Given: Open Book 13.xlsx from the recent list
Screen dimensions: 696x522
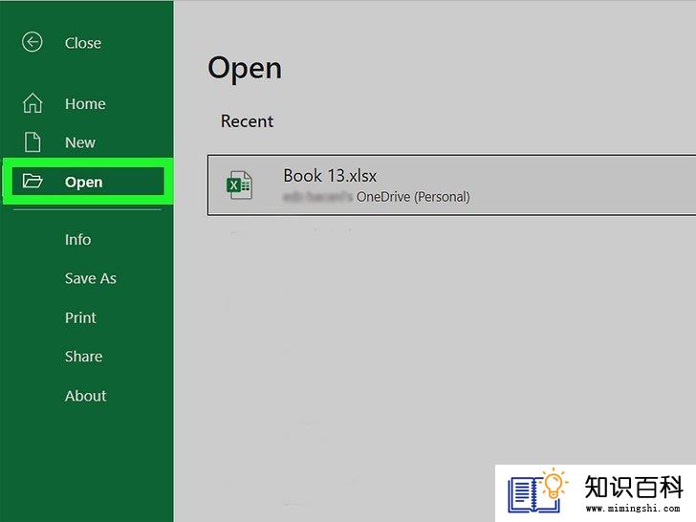Looking at the screenshot, I should point(451,185).
